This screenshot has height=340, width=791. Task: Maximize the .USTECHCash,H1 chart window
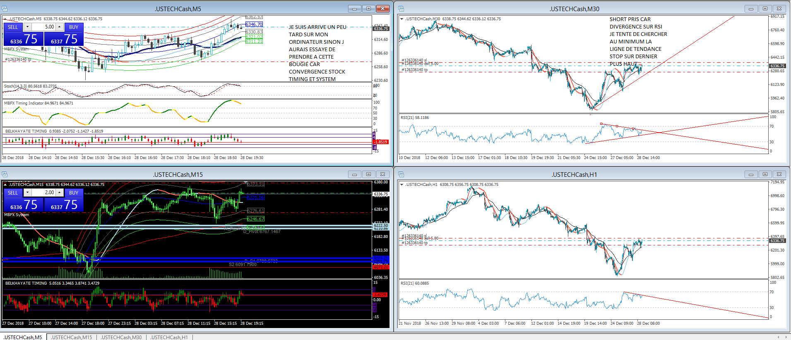tap(765, 174)
